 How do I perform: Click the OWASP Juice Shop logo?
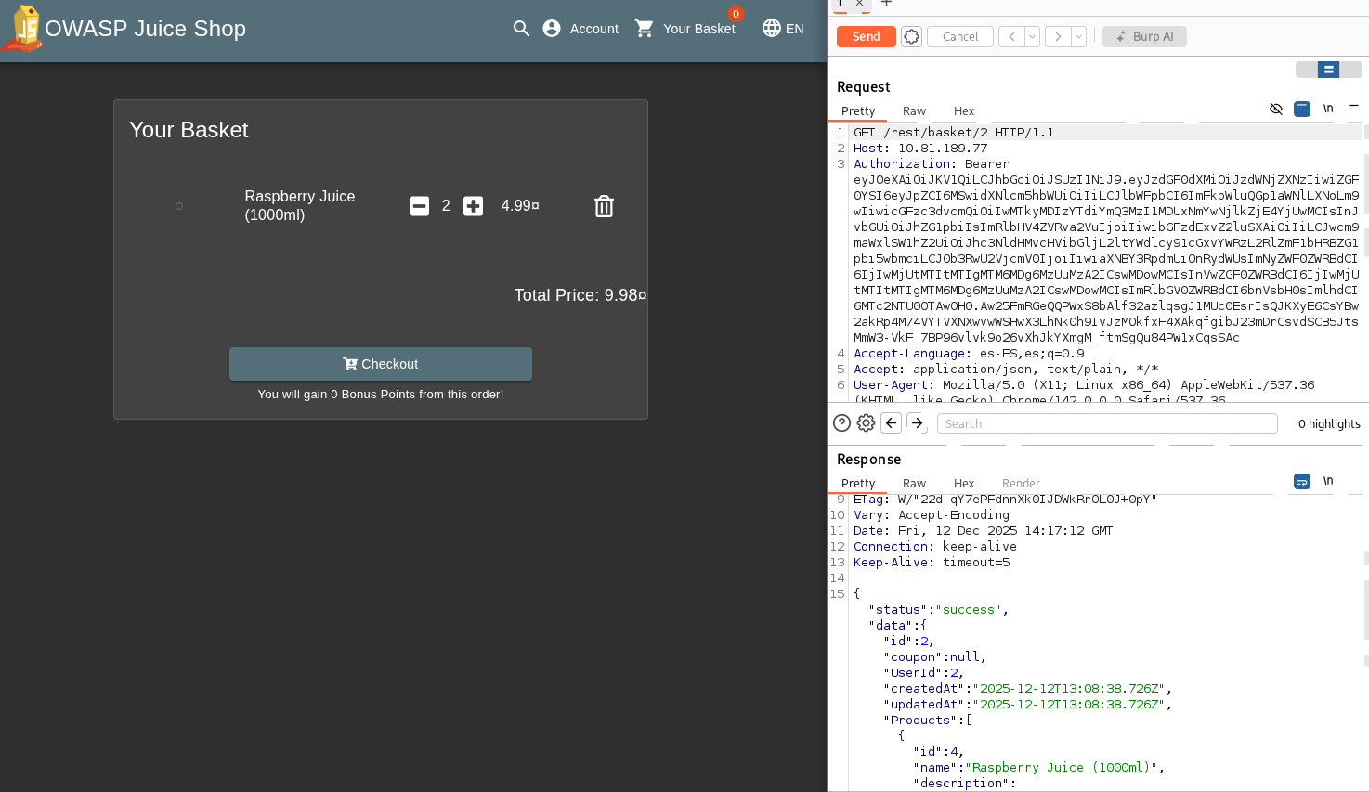(22, 29)
